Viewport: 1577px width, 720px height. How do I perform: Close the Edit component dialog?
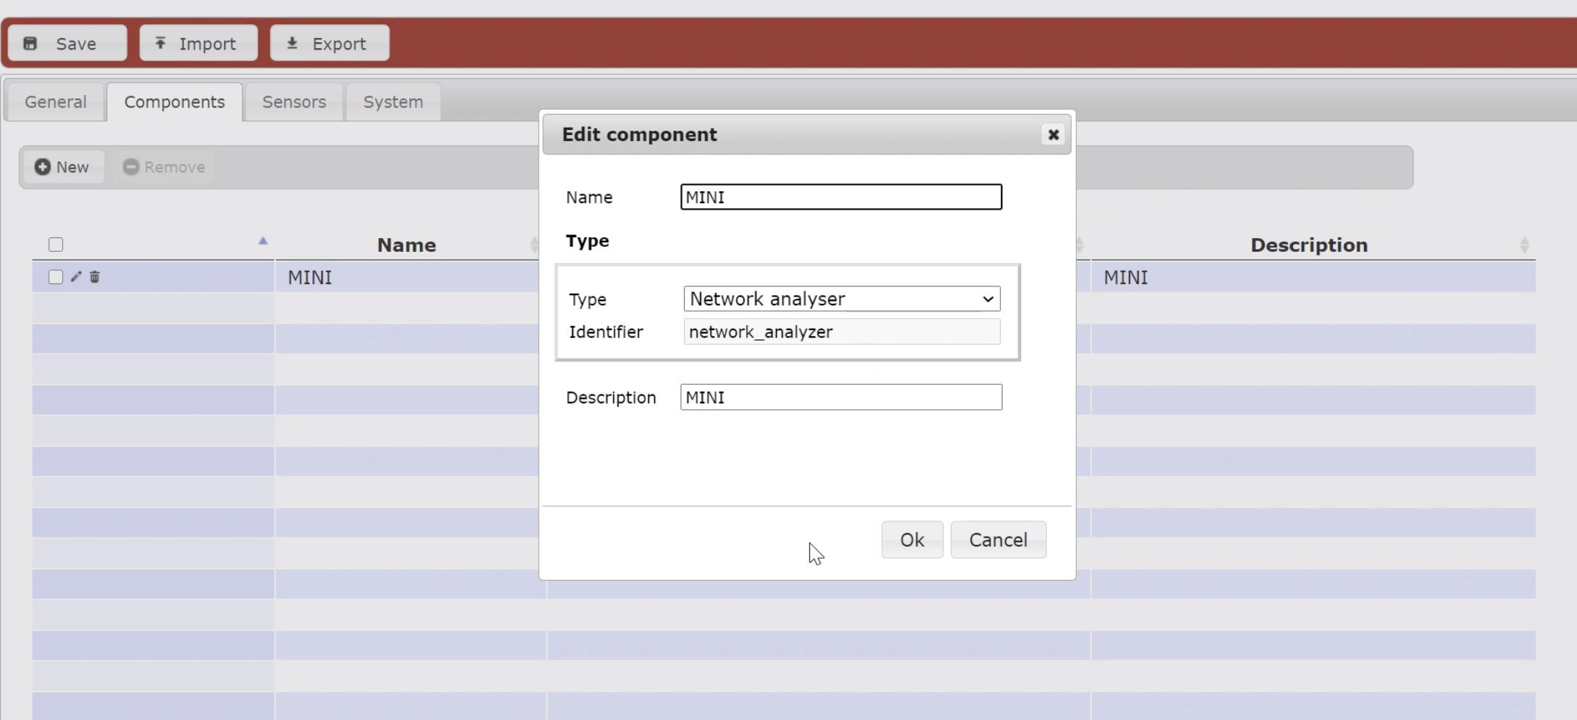point(1053,134)
